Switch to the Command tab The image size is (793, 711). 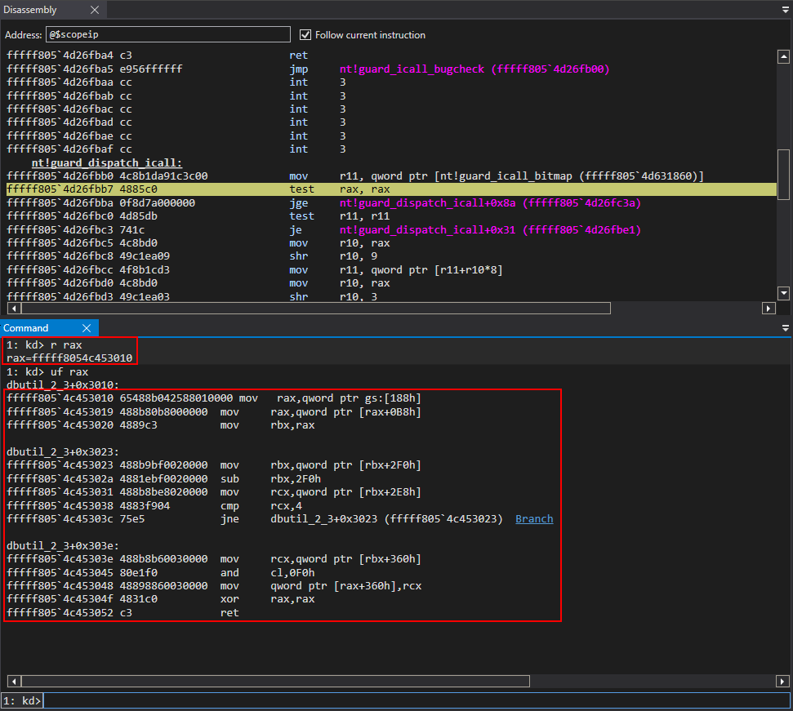tap(28, 327)
